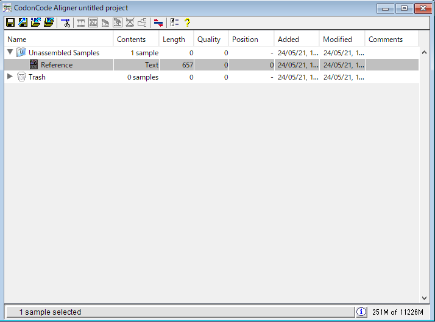Collapse the Unassembled Samples folder triangle
The image size is (435, 322).
(10, 52)
